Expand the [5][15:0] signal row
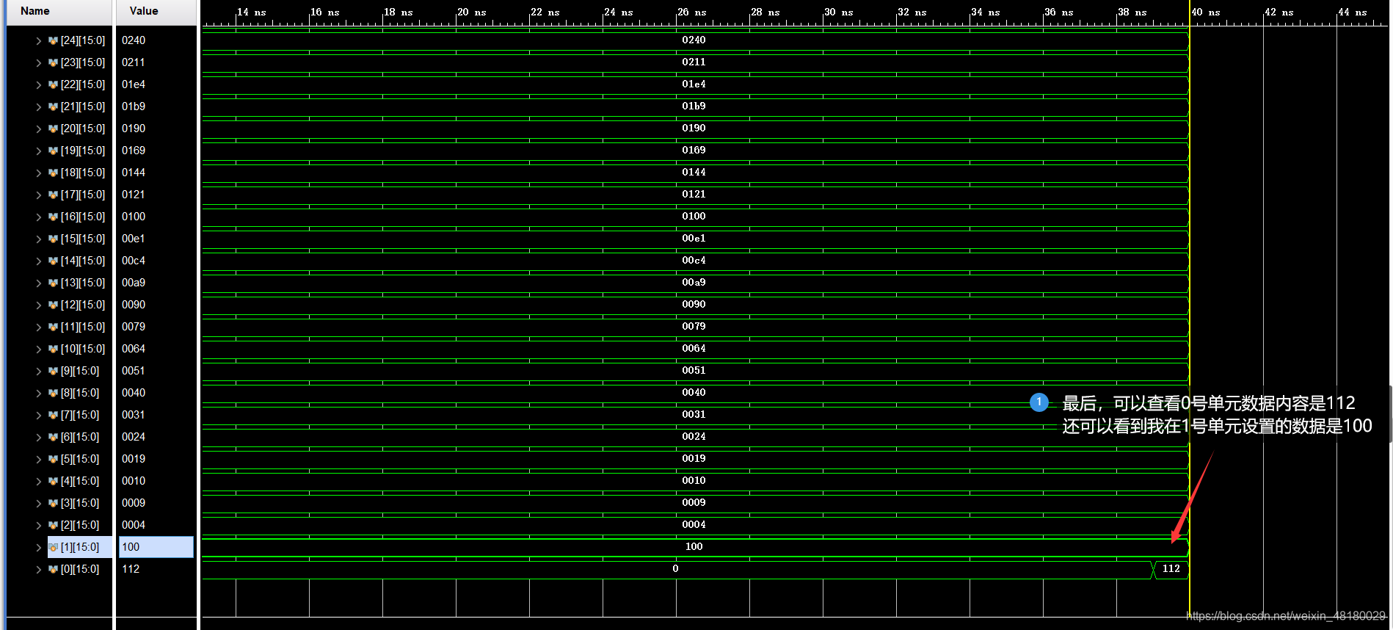1393x630 pixels. (x=39, y=460)
